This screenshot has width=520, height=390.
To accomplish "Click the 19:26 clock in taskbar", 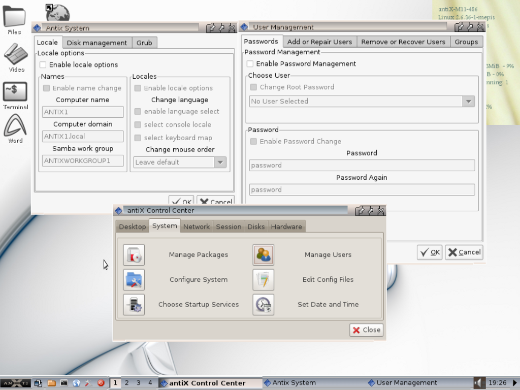I will 498,383.
